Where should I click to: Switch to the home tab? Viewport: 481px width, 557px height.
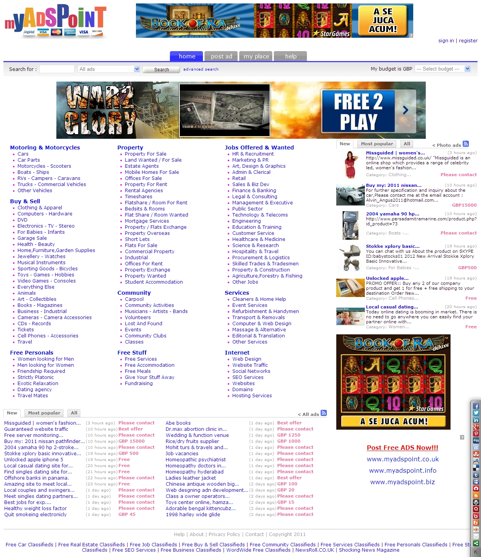click(x=187, y=56)
